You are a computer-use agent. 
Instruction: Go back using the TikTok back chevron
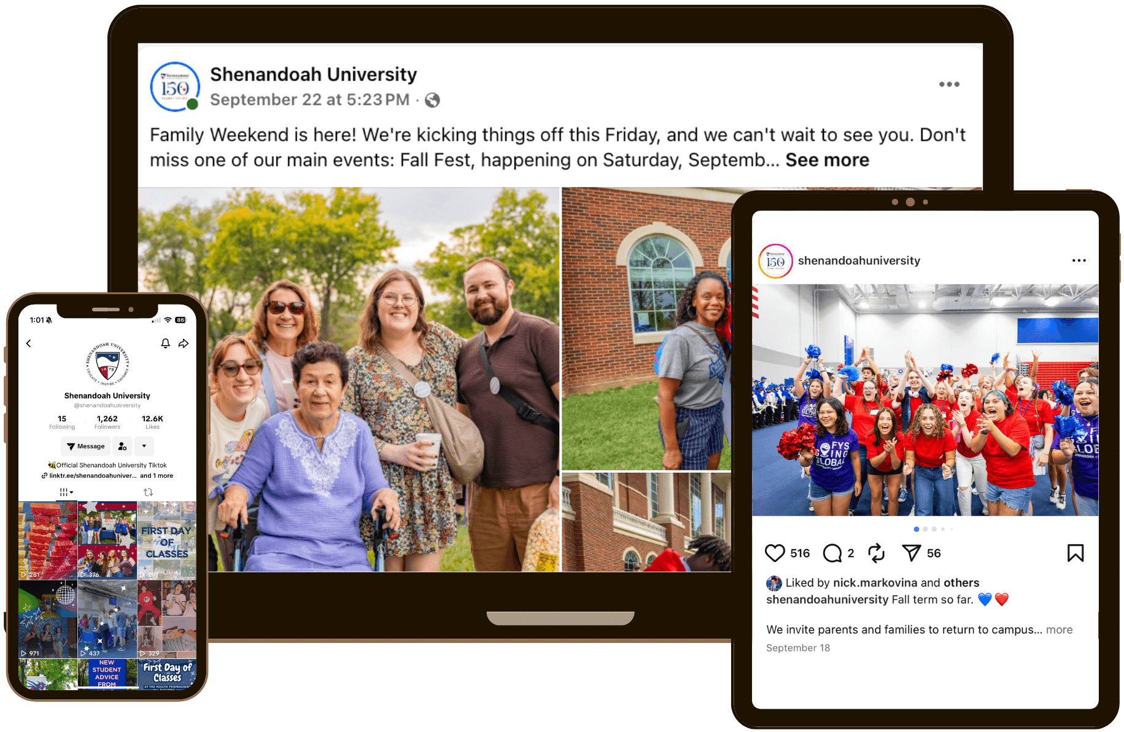(x=28, y=343)
